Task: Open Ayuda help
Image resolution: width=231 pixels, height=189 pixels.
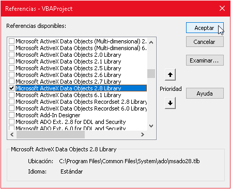Action: [x=205, y=93]
